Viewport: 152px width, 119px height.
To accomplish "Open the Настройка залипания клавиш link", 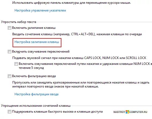I will click(x=37, y=42).
